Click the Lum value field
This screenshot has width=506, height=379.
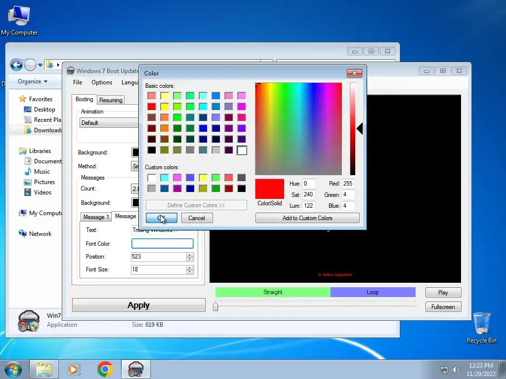tap(308, 206)
